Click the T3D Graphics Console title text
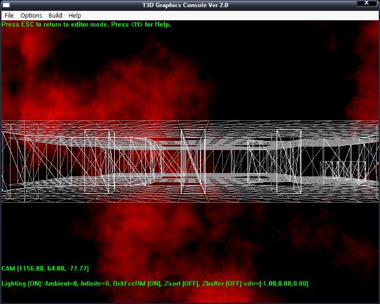 point(185,5)
